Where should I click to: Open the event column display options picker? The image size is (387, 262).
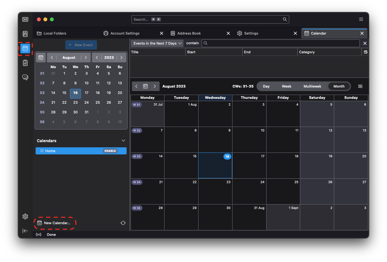(x=365, y=52)
